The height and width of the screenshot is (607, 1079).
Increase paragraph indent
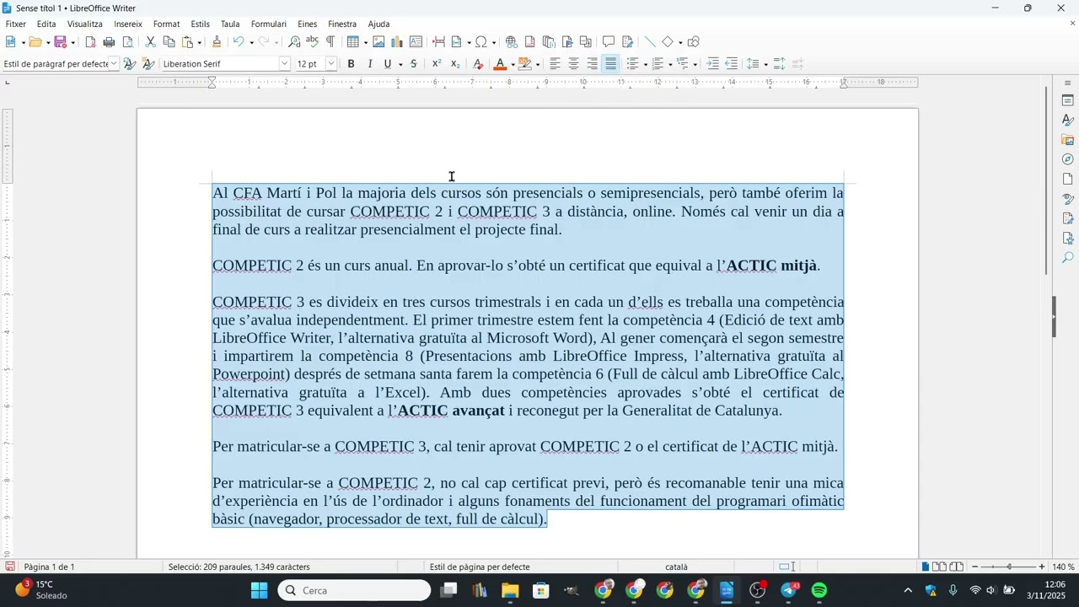713,64
